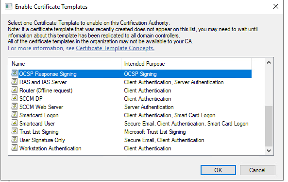Click the scroll up arrow of the list
The height and width of the screenshot is (182, 288).
pos(269,63)
